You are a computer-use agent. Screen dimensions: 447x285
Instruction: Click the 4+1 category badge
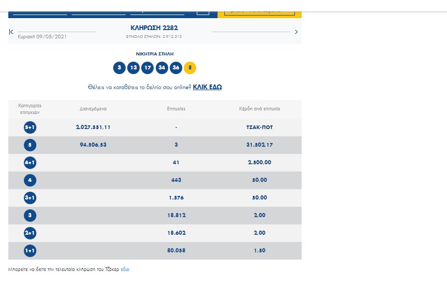click(x=30, y=163)
